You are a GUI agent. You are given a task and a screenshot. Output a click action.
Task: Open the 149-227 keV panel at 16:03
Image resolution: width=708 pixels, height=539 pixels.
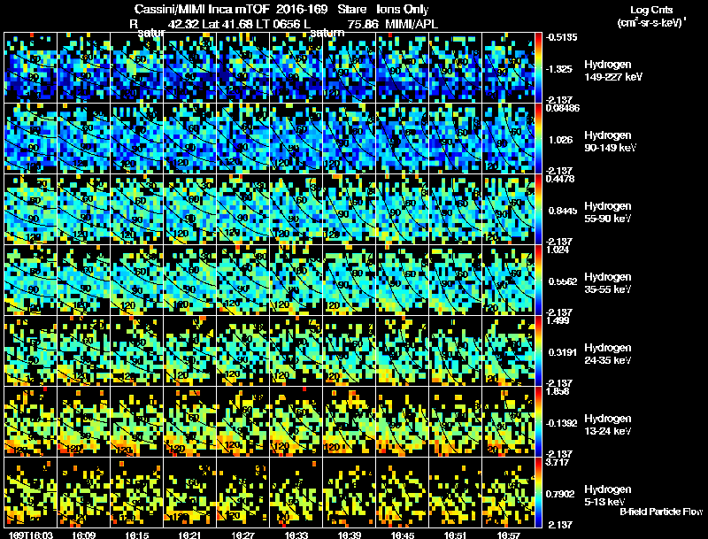31,68
